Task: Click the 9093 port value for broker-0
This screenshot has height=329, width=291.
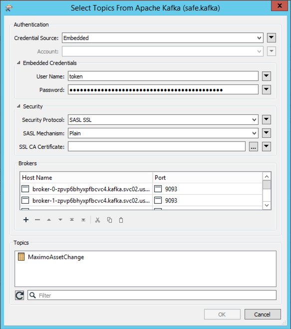Action: pyautogui.click(x=171, y=189)
